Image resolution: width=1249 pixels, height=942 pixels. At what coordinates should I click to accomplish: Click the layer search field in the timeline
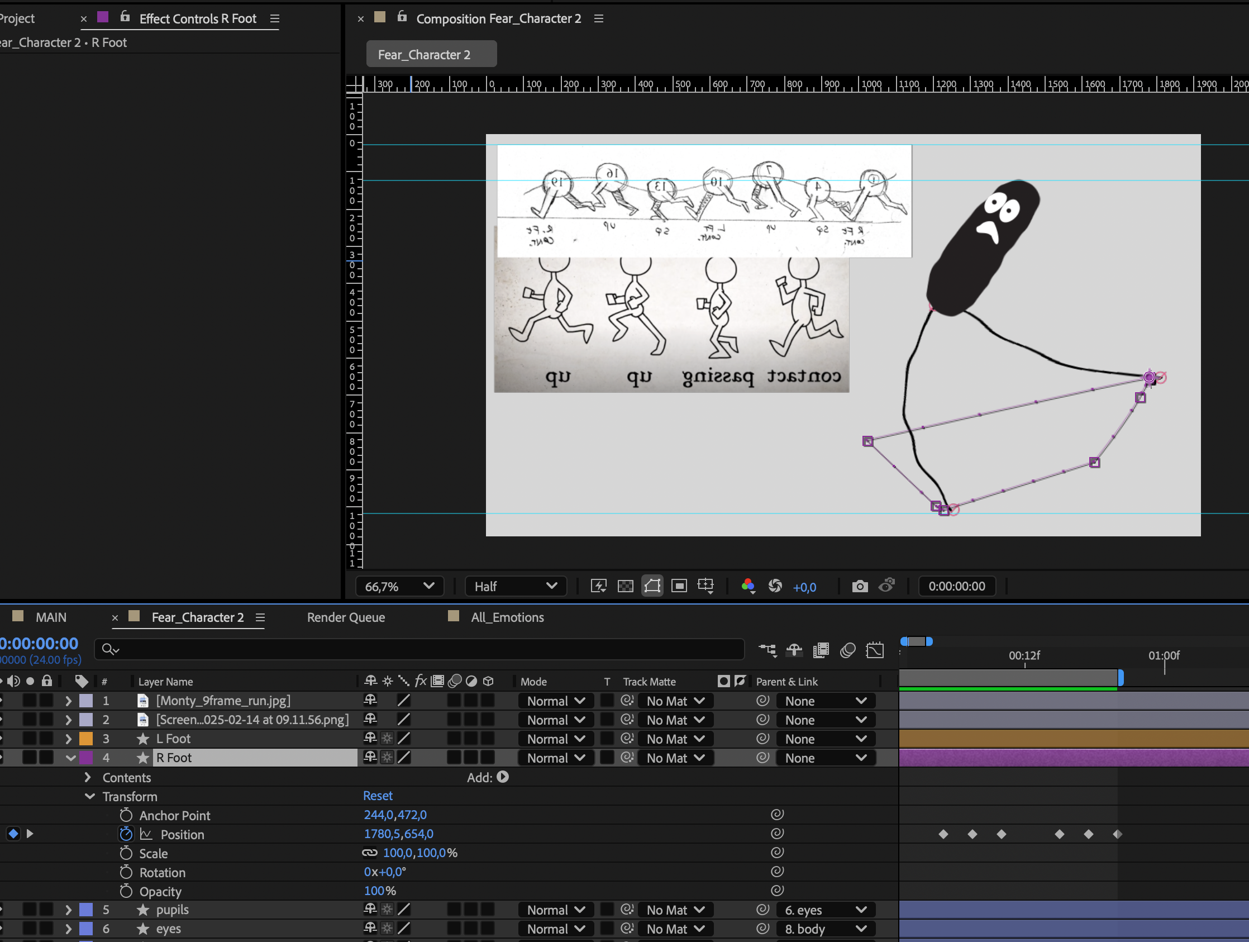pyautogui.click(x=418, y=649)
